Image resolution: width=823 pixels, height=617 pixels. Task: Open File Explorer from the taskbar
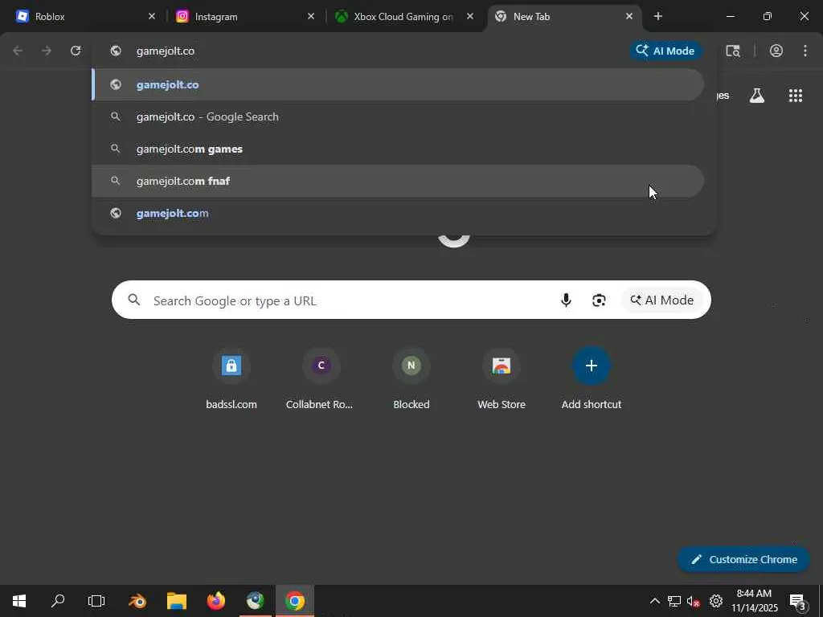[177, 601]
